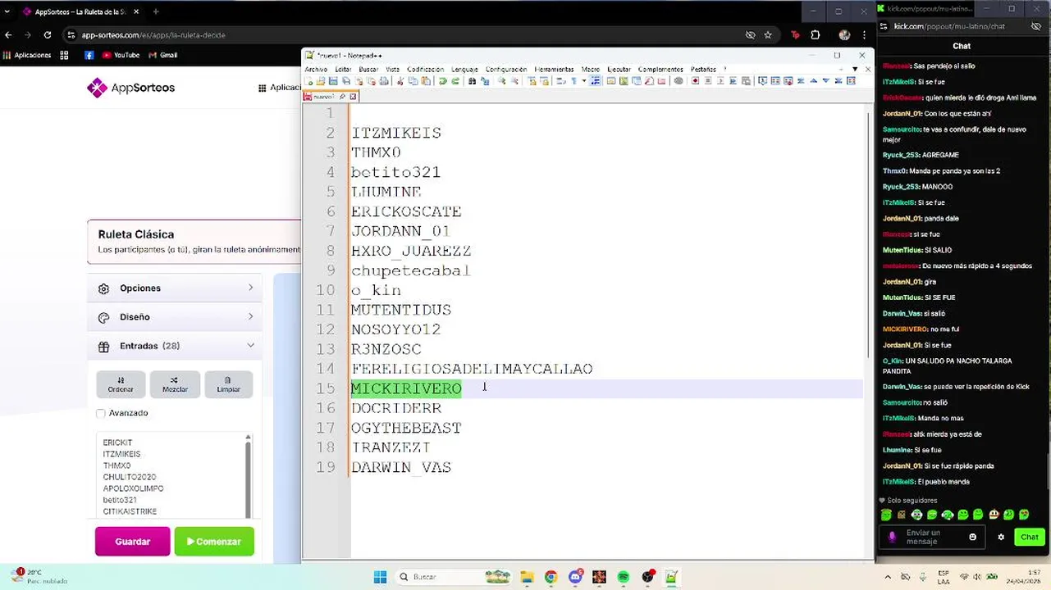Open the YouTube bookmark

(121, 55)
